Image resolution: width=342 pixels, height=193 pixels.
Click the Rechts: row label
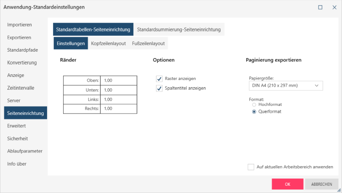click(91, 108)
